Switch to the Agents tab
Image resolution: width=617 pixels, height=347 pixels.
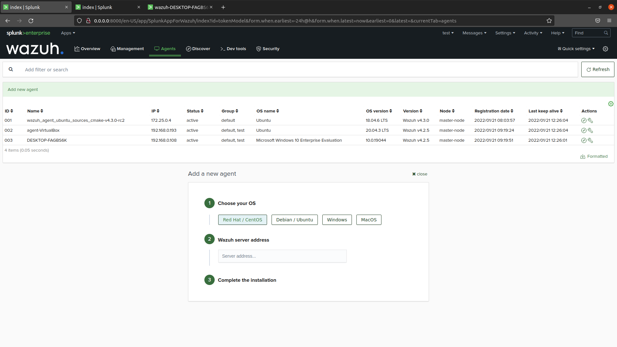coord(165,49)
